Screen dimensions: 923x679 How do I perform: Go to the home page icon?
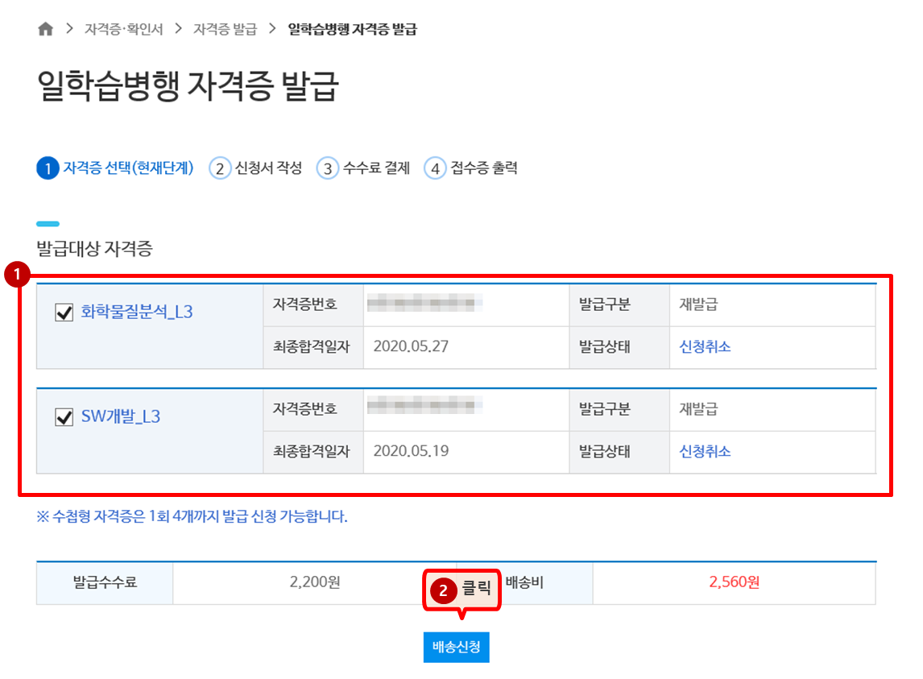(x=45, y=29)
